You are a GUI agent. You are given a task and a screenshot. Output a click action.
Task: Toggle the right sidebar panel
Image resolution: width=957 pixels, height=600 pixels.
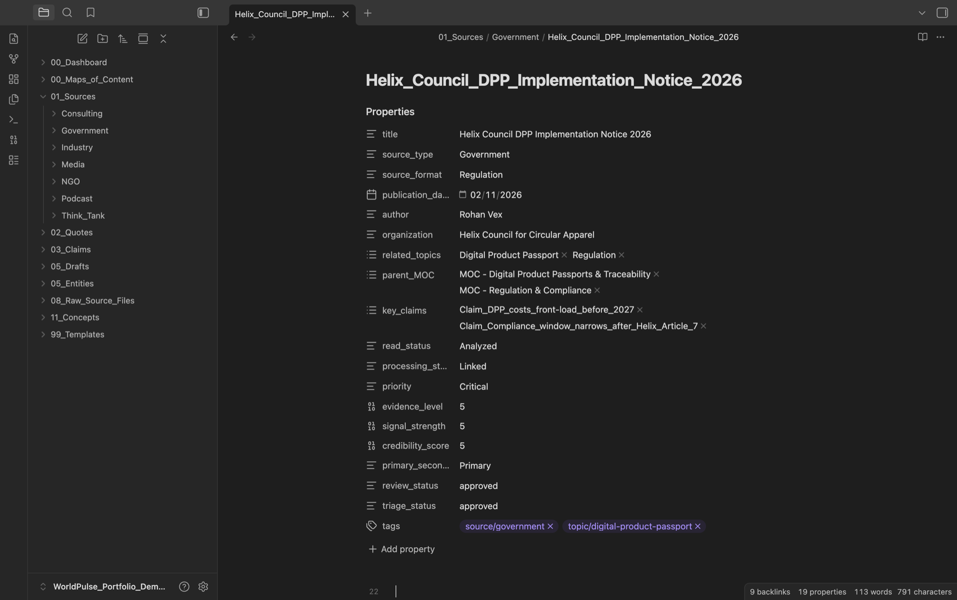(x=942, y=13)
